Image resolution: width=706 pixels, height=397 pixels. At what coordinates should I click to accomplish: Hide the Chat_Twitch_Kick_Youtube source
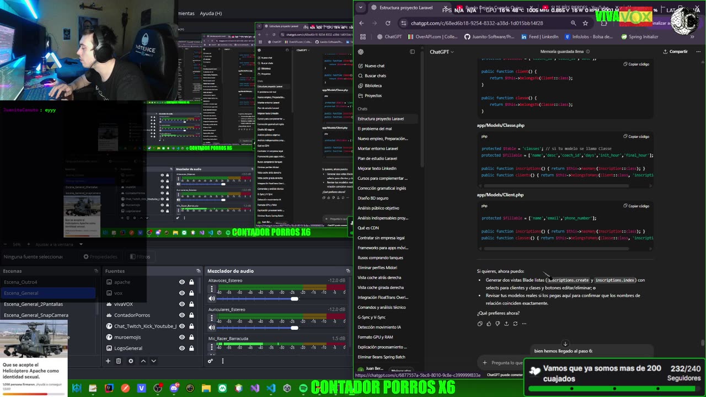pyautogui.click(x=182, y=326)
